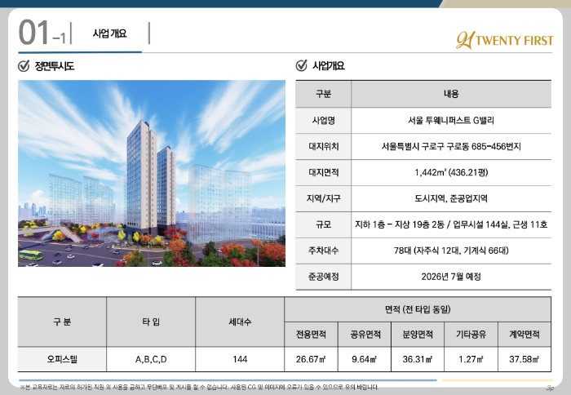Click the 1.27㎡ other shared value
This screenshot has height=395, width=571.
(471, 359)
